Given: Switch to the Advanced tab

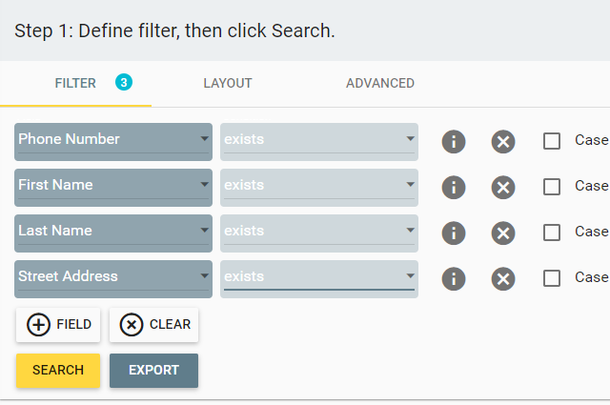Looking at the screenshot, I should click(x=380, y=83).
